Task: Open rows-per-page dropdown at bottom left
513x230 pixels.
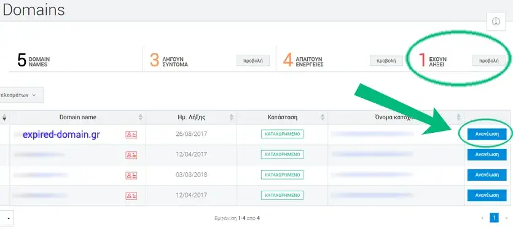Action: pyautogui.click(x=7, y=218)
